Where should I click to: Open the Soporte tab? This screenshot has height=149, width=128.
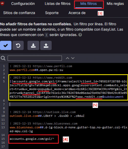coord(52,13)
